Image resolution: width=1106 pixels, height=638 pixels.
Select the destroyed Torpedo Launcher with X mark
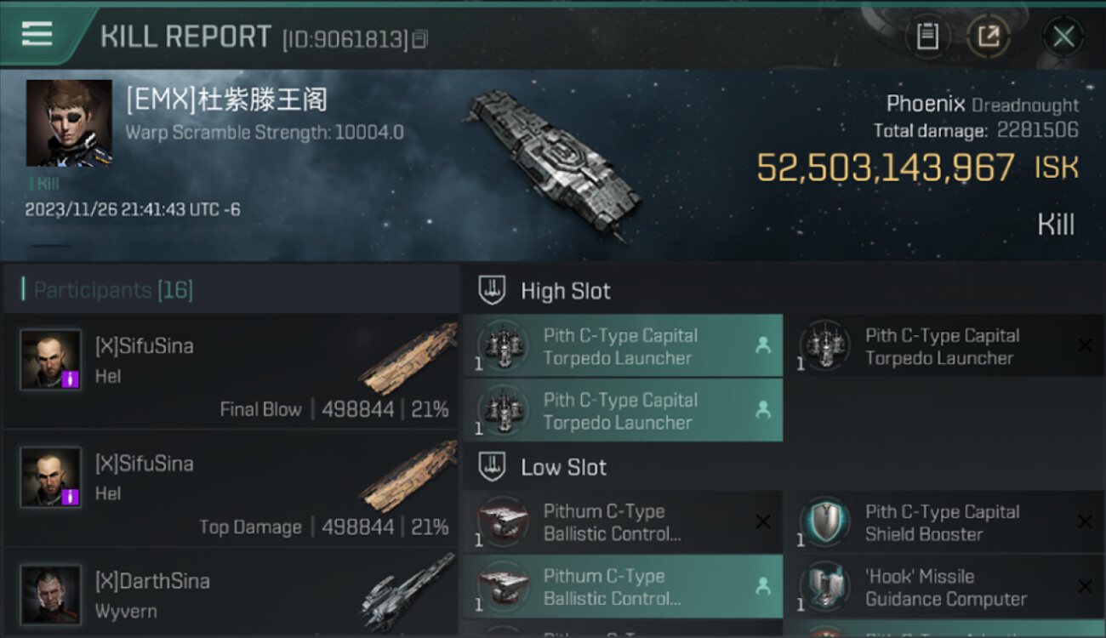point(944,346)
